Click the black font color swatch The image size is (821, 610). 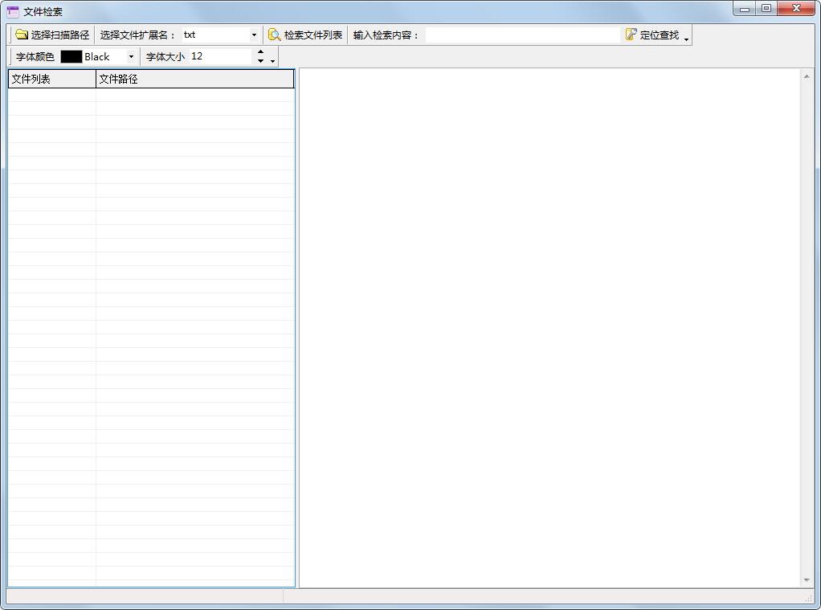pos(71,56)
